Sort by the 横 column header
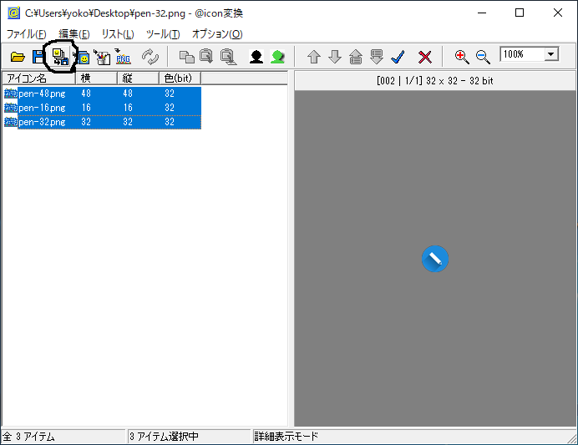The width and height of the screenshot is (578, 445). click(97, 78)
